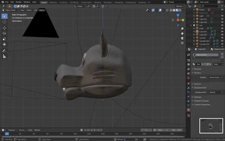Activate the 3D Cursor tool

(4, 22)
